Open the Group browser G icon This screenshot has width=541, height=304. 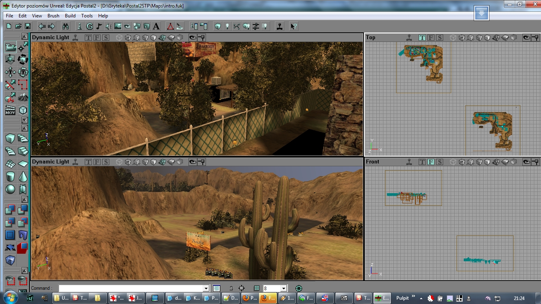coord(90,26)
